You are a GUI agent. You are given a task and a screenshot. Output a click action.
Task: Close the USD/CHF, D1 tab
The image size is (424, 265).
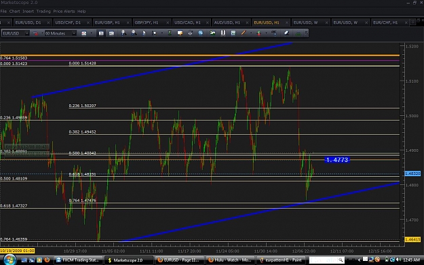tap(88, 22)
